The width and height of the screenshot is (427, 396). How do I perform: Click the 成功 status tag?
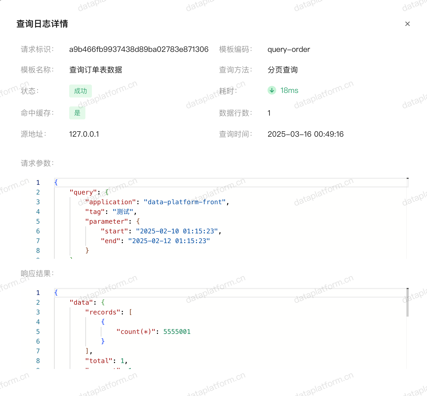pos(80,91)
